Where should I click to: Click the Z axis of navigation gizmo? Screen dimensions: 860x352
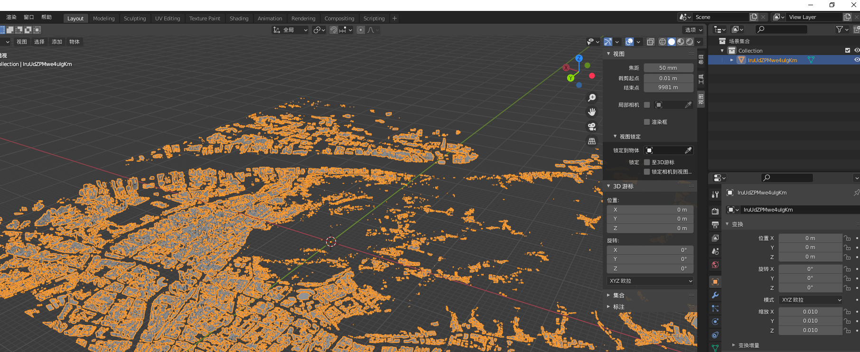tap(579, 58)
